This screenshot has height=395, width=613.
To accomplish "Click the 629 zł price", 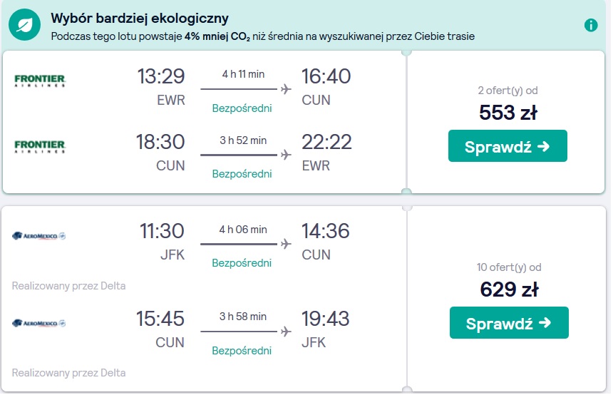I will (509, 289).
